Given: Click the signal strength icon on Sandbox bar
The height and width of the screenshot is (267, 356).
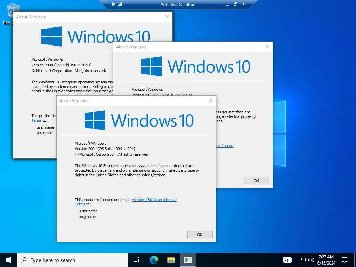Looking at the screenshot, I should [120, 4].
